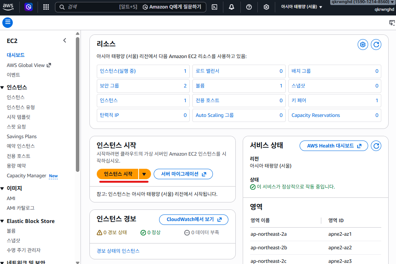The width and height of the screenshot is (396, 264).
Task: Open the AWS home logo
Action: point(8,7)
